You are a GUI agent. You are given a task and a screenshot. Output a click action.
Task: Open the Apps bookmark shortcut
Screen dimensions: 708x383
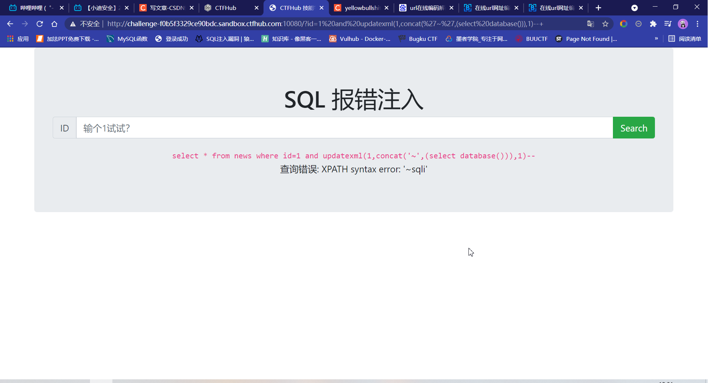click(x=18, y=39)
